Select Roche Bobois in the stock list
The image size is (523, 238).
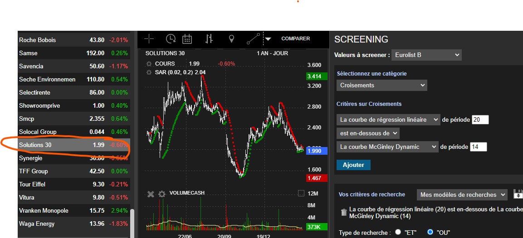[74, 40]
